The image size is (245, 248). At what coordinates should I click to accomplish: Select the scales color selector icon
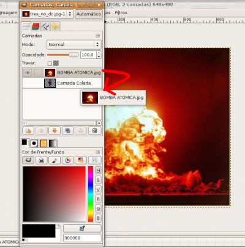[94, 160]
